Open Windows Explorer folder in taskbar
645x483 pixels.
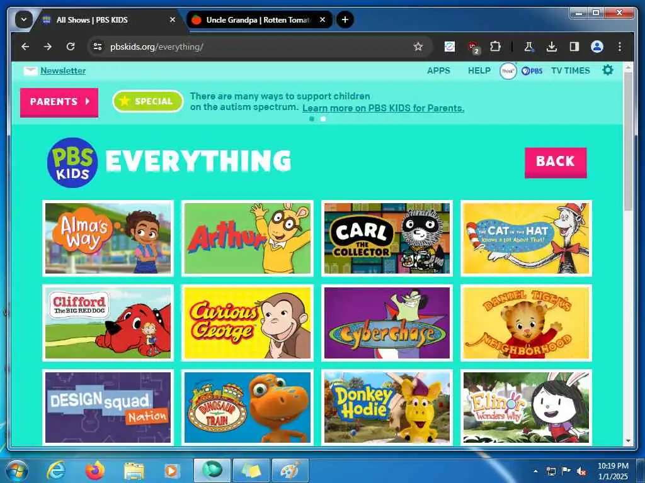click(x=134, y=470)
